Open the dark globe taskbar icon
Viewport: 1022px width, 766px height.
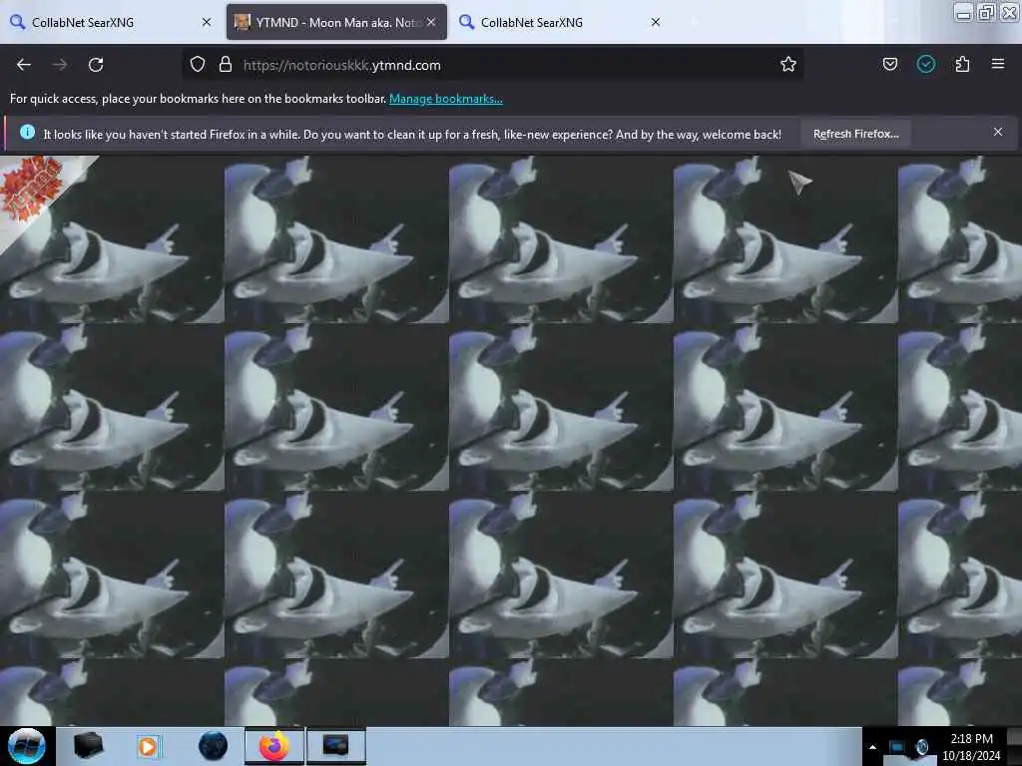coord(213,746)
